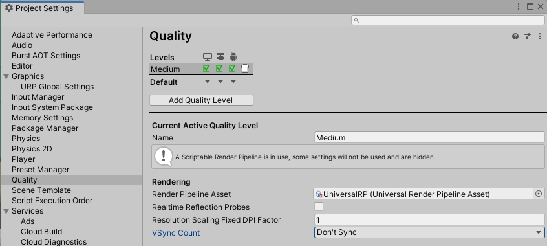Select the Medium quality level row

(x=201, y=69)
